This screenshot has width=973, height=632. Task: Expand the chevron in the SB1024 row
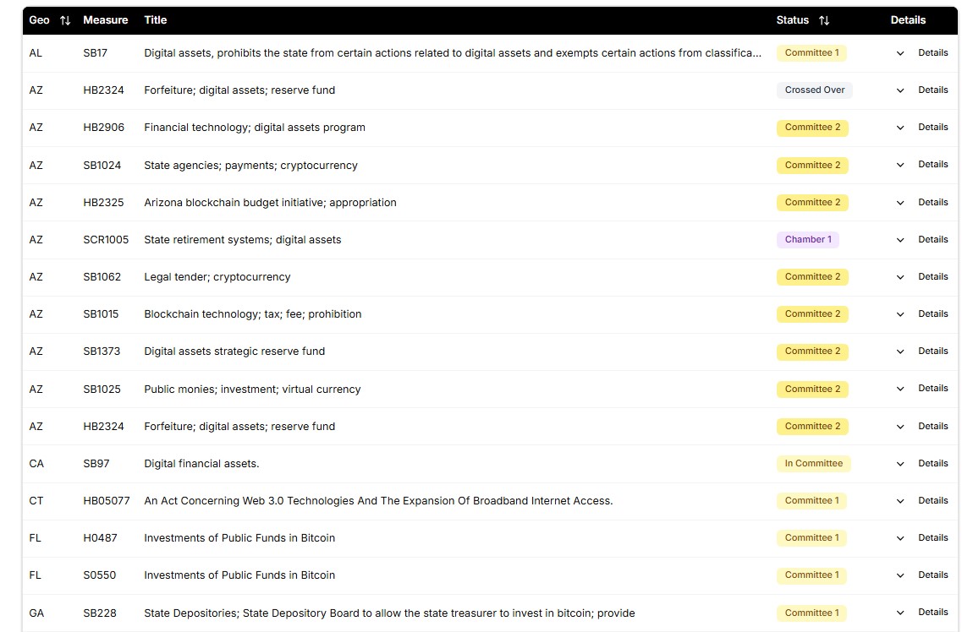[x=899, y=165]
